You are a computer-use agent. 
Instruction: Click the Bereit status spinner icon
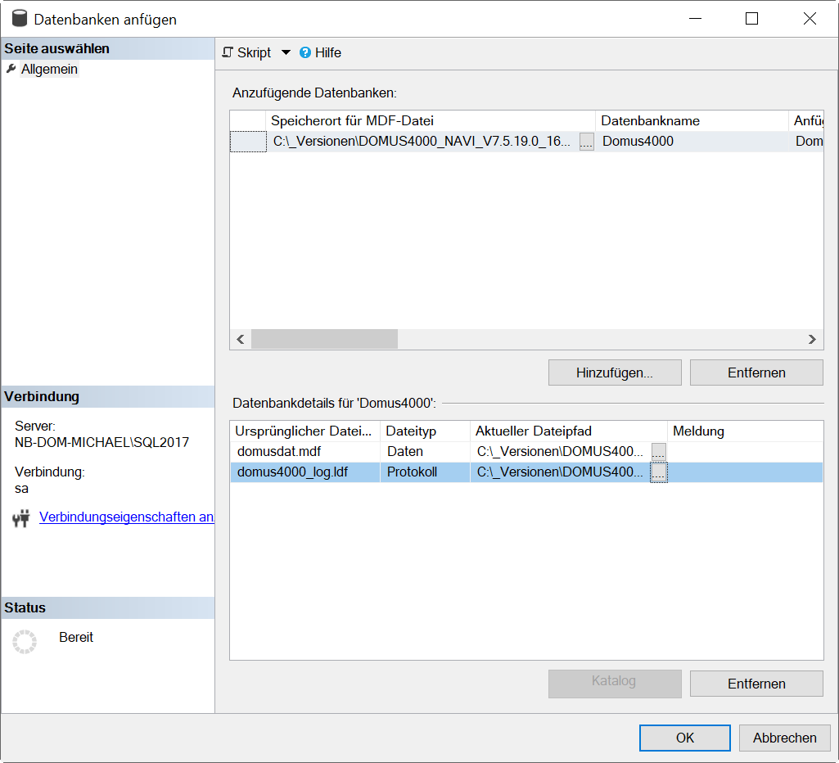click(x=25, y=642)
